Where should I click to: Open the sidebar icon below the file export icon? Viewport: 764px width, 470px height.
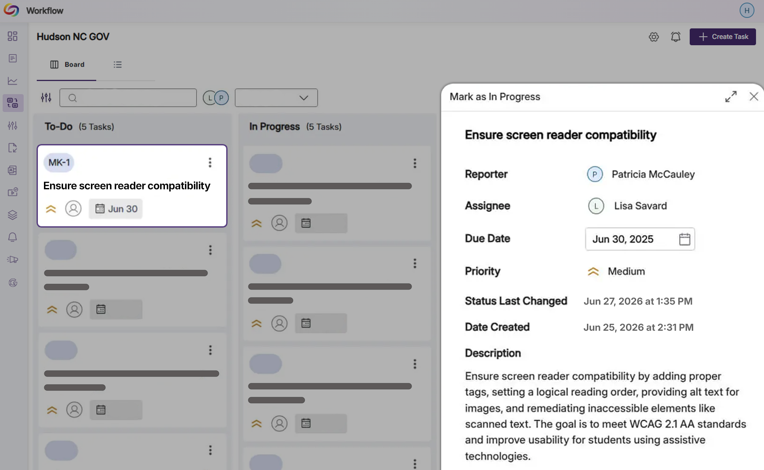tap(13, 170)
